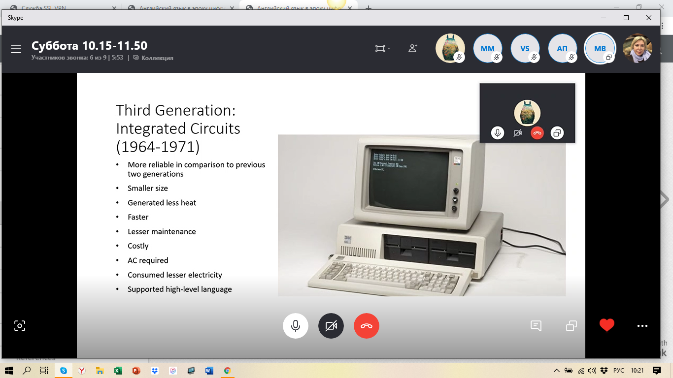End the call with red hang-up button
The width and height of the screenshot is (673, 378).
tap(367, 326)
